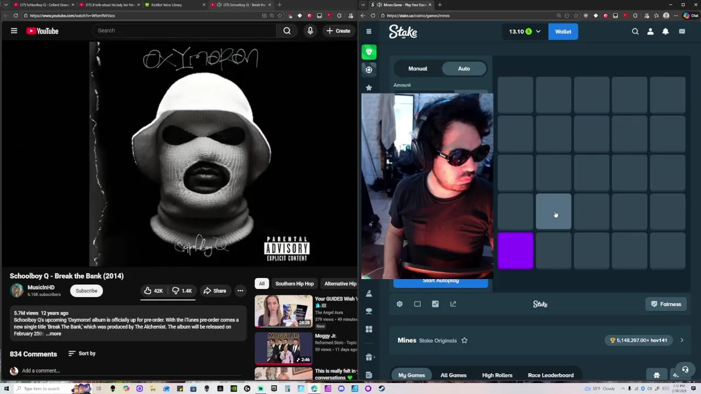
Task: Dislike the Schoolboy Q video
Action: click(x=182, y=291)
